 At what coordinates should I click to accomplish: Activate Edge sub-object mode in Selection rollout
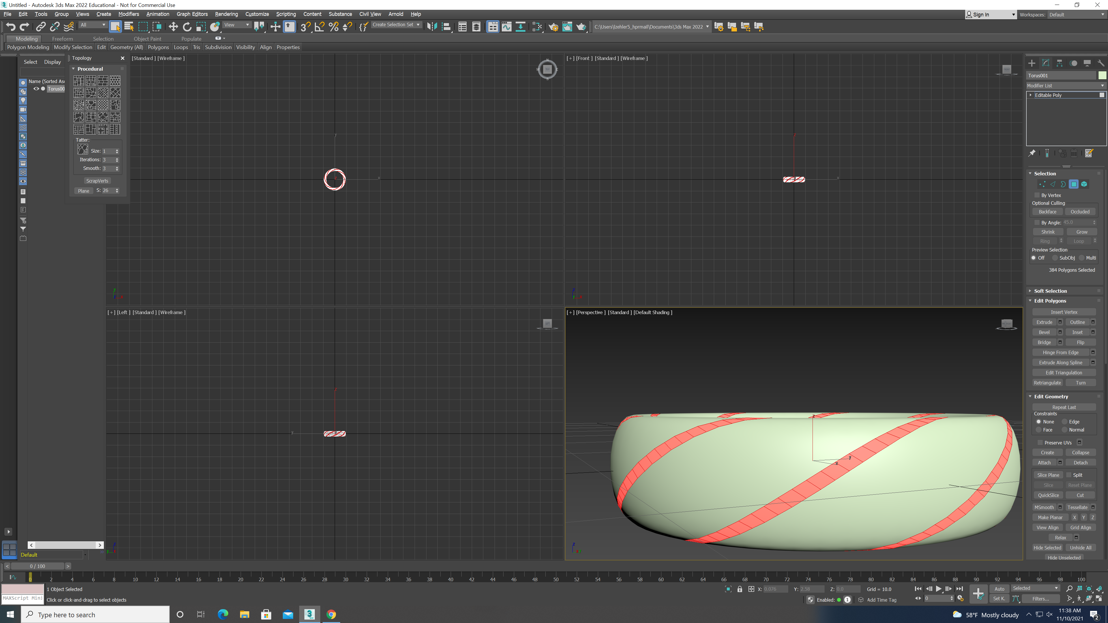pyautogui.click(x=1053, y=184)
